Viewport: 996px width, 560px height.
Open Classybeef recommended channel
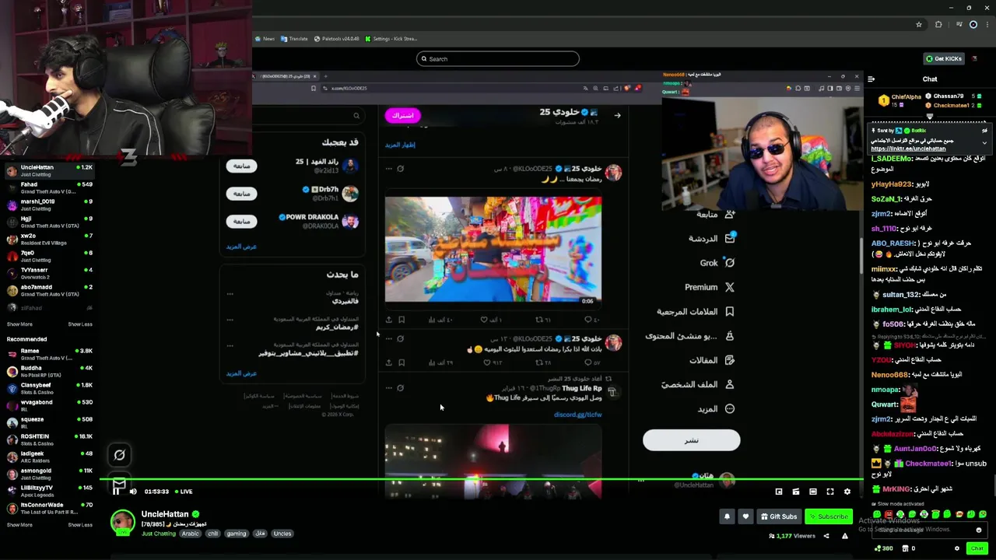(x=50, y=388)
